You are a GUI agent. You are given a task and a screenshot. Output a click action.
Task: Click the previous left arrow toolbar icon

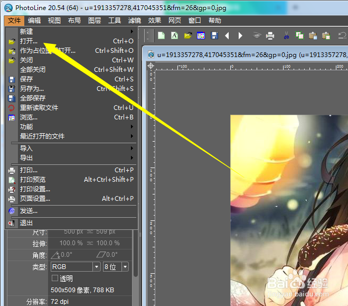click(227, 35)
